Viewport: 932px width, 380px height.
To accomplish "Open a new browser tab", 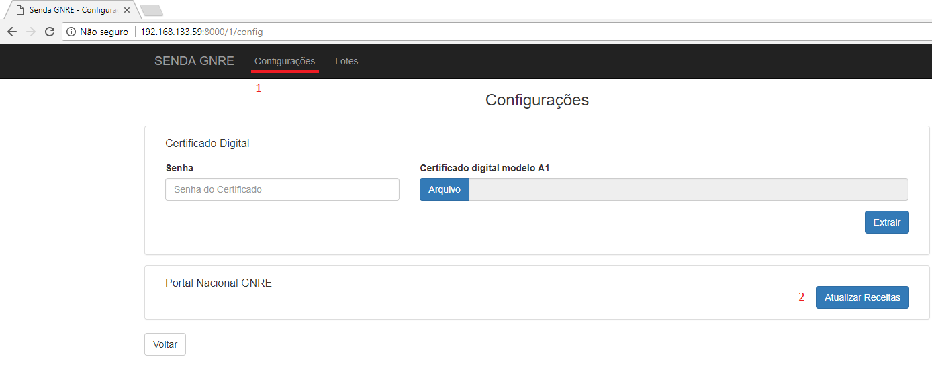I will [152, 10].
